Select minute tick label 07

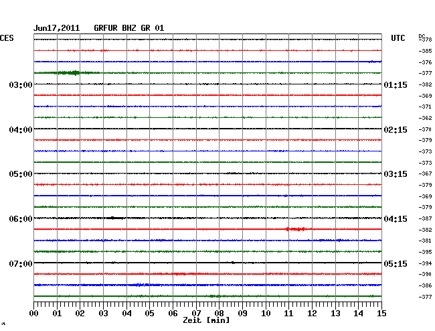pos(196,313)
